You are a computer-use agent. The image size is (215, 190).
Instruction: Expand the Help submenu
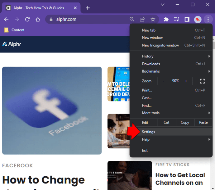point(171,139)
